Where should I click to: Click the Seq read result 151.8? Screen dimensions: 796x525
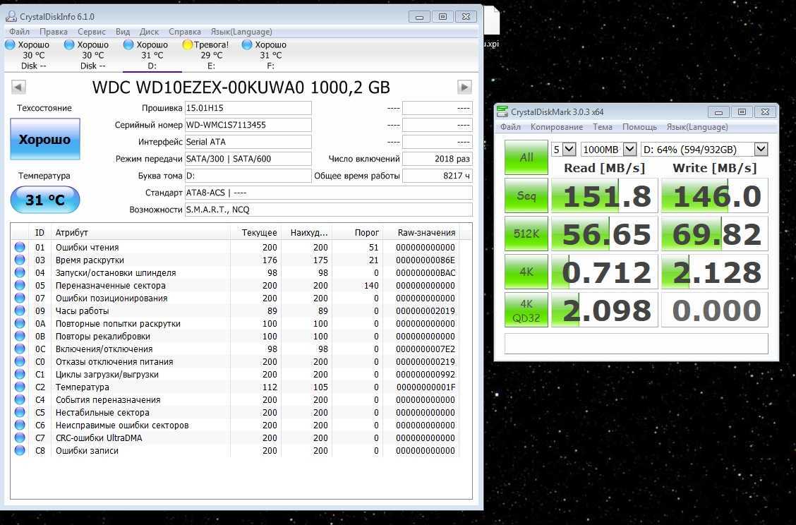click(x=604, y=195)
